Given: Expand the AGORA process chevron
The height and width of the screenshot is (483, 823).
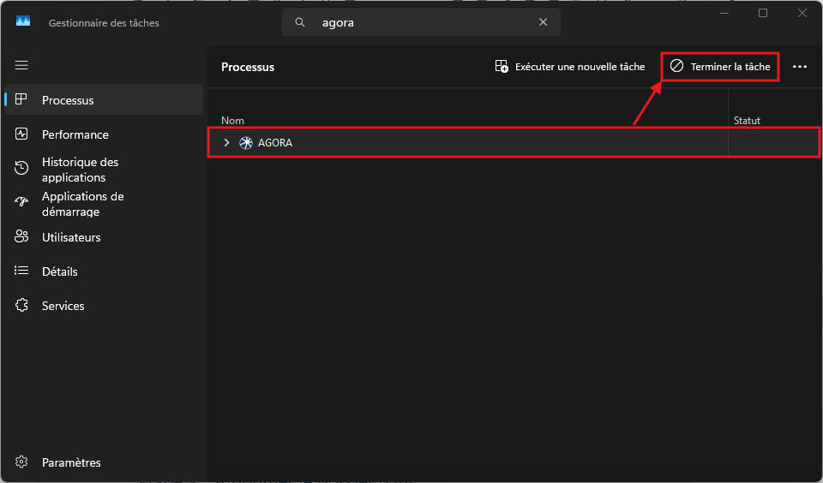Looking at the screenshot, I should [x=226, y=142].
